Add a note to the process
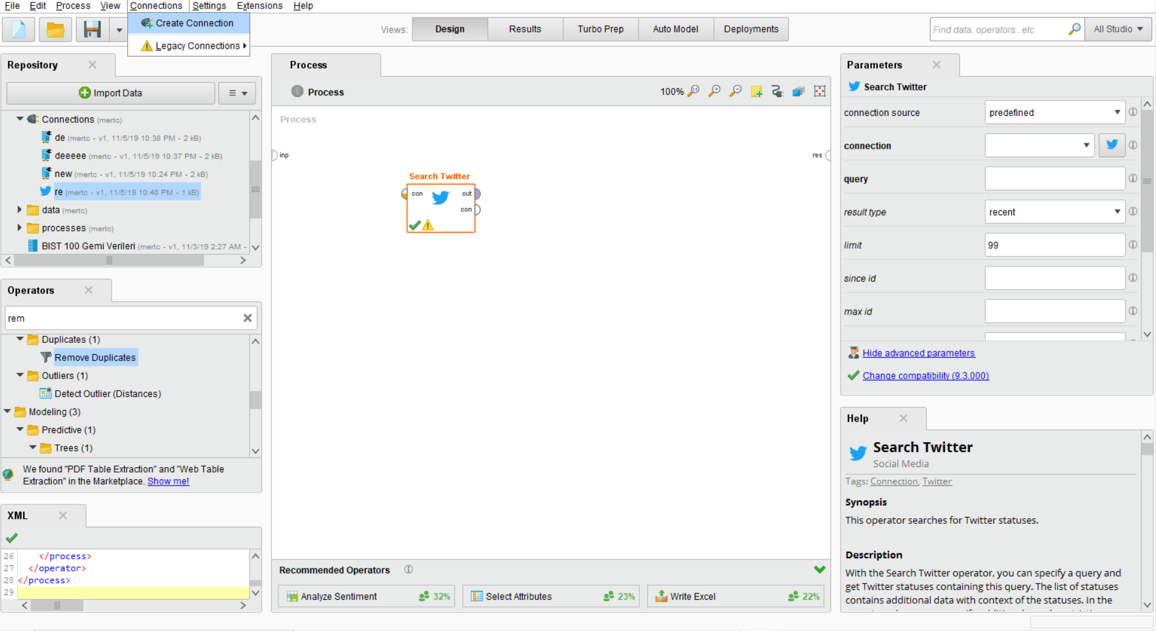 pos(756,91)
